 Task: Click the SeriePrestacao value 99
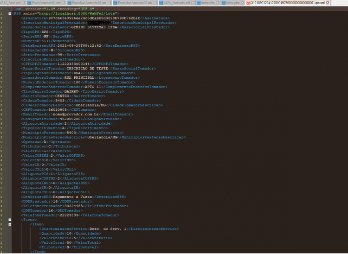[x=60, y=55]
